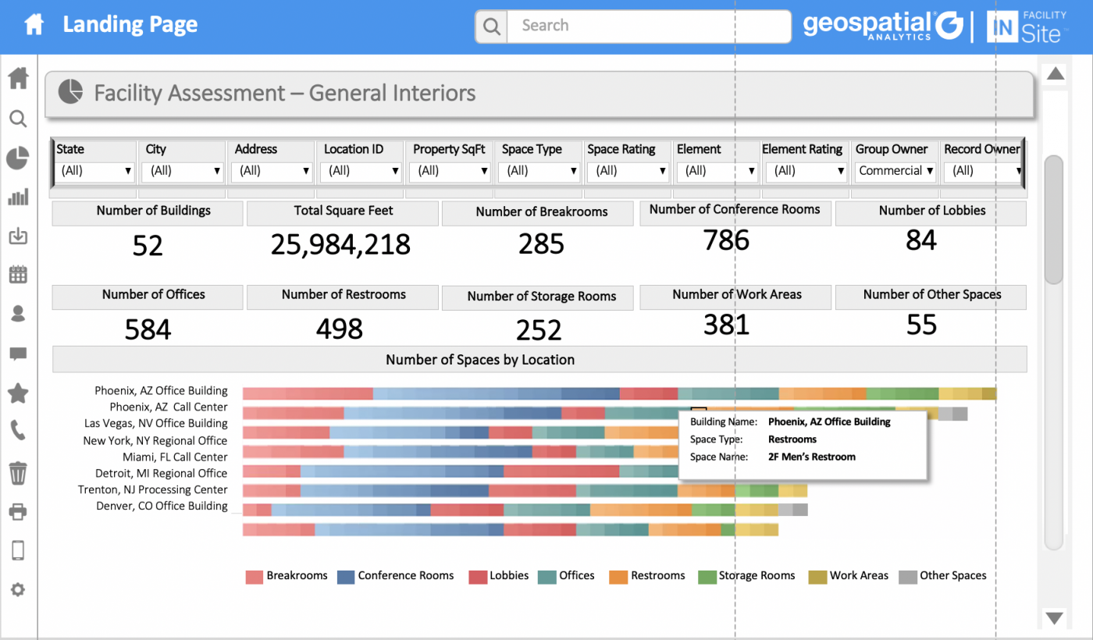This screenshot has width=1093, height=640.
Task: Click the Total Square Feet header
Action: pyautogui.click(x=343, y=212)
